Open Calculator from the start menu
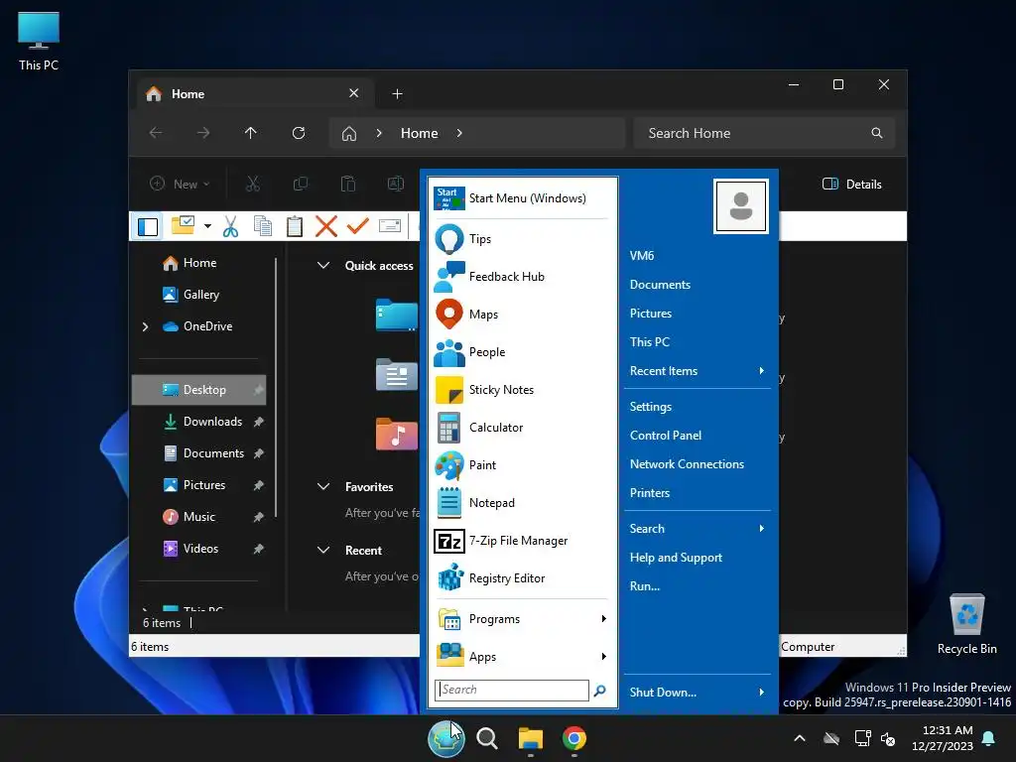The width and height of the screenshot is (1016, 762). 521,427
